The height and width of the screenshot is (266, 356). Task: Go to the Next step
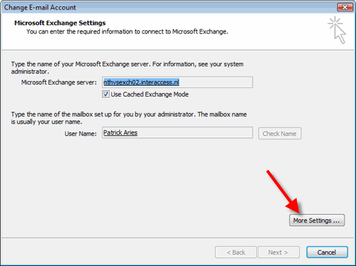[278, 252]
